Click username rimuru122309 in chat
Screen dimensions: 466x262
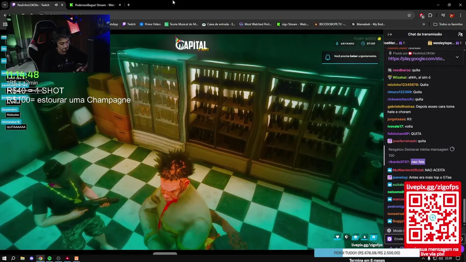(399, 92)
